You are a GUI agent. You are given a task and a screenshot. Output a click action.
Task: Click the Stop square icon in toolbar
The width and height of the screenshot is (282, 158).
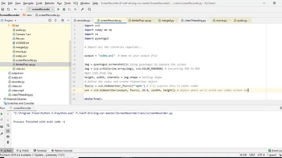(x=75, y=9)
